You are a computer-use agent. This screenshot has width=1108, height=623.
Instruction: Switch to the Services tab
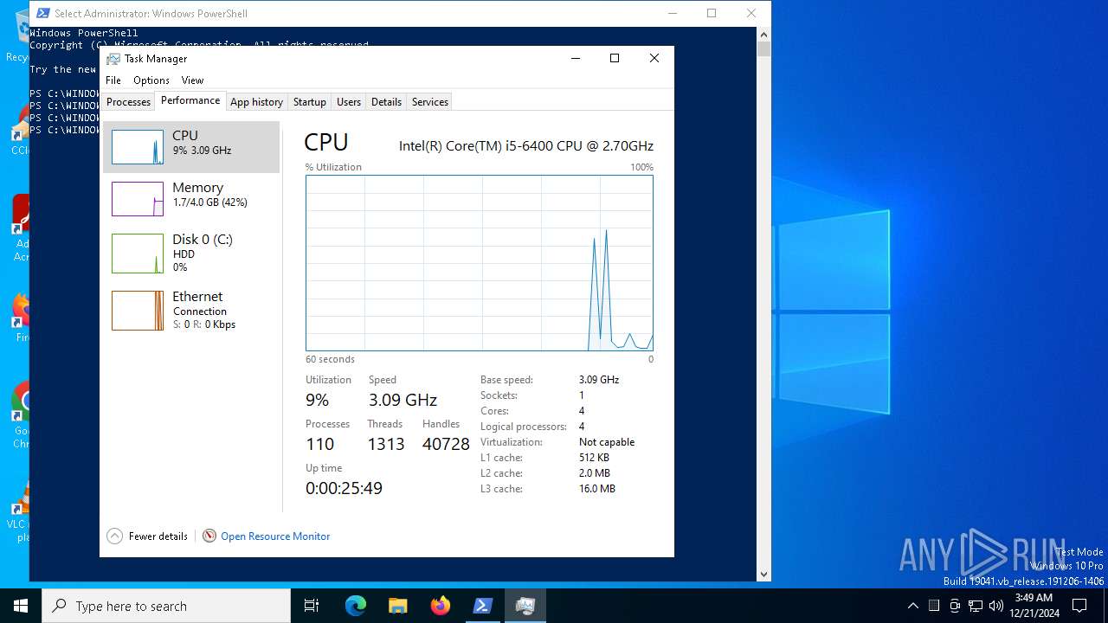[x=430, y=102]
